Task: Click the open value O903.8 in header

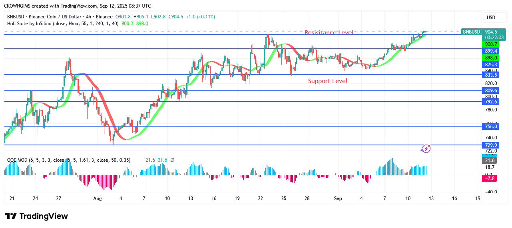Action: click(123, 17)
